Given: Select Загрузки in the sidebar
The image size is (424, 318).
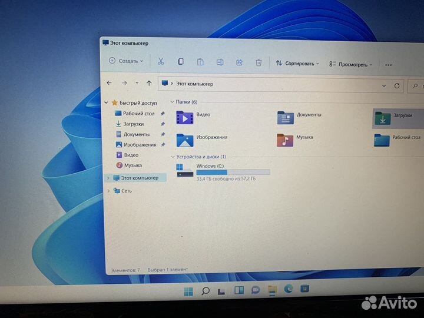Looking at the screenshot, I should [133, 124].
